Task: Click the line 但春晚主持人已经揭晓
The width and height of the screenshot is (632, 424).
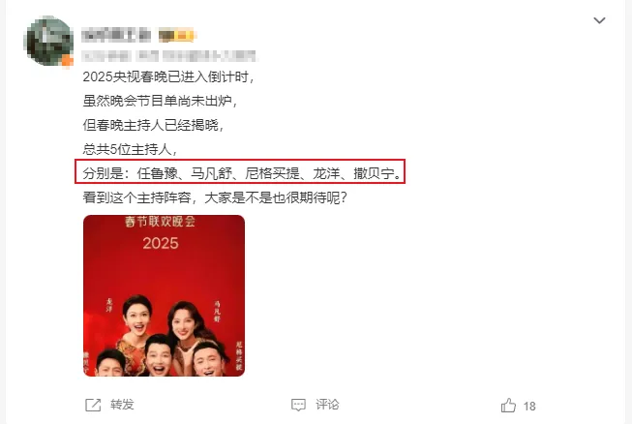Action: coord(153,125)
